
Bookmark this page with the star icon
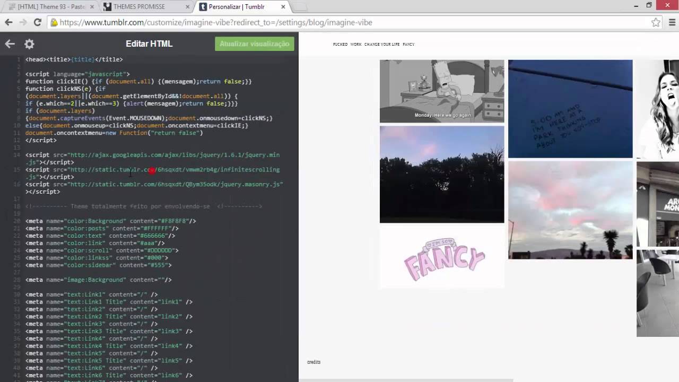[656, 22]
